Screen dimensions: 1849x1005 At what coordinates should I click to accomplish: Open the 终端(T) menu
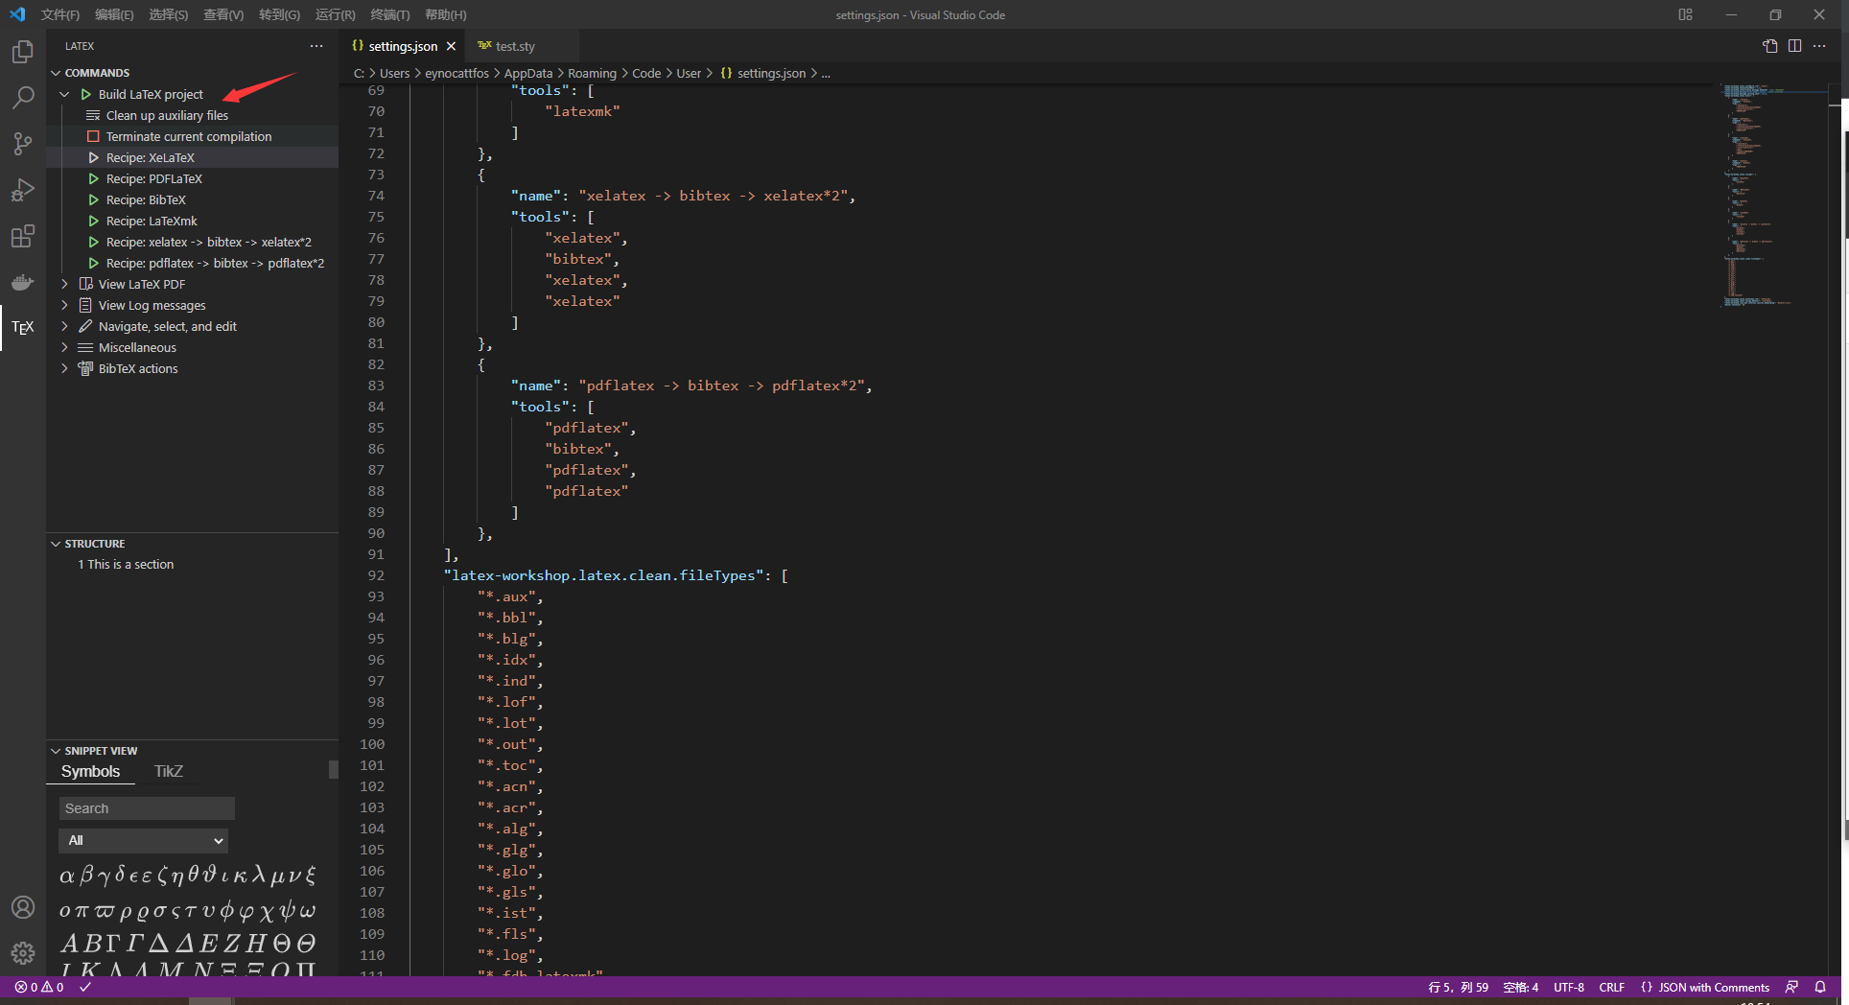390,14
